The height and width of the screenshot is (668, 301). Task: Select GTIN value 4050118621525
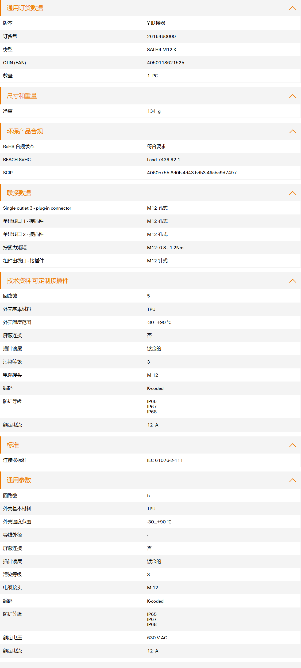click(166, 63)
